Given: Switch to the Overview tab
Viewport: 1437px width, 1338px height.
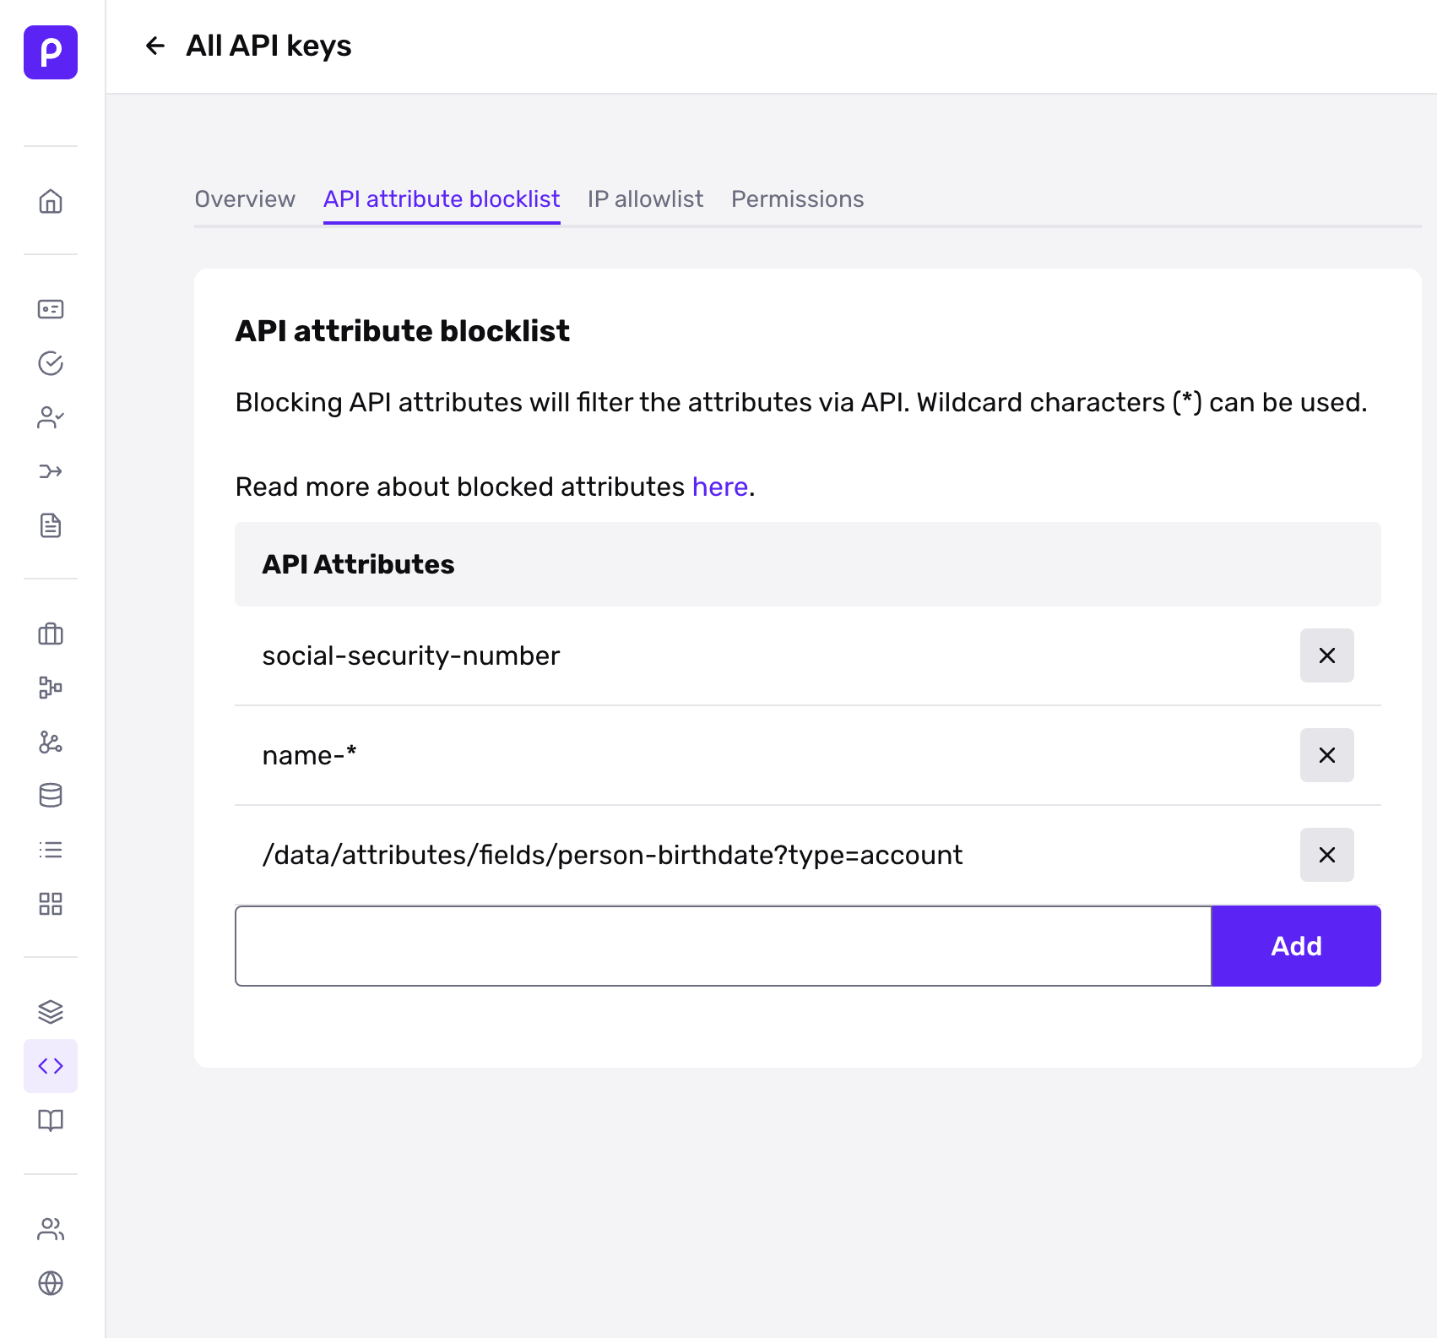Looking at the screenshot, I should [x=245, y=199].
